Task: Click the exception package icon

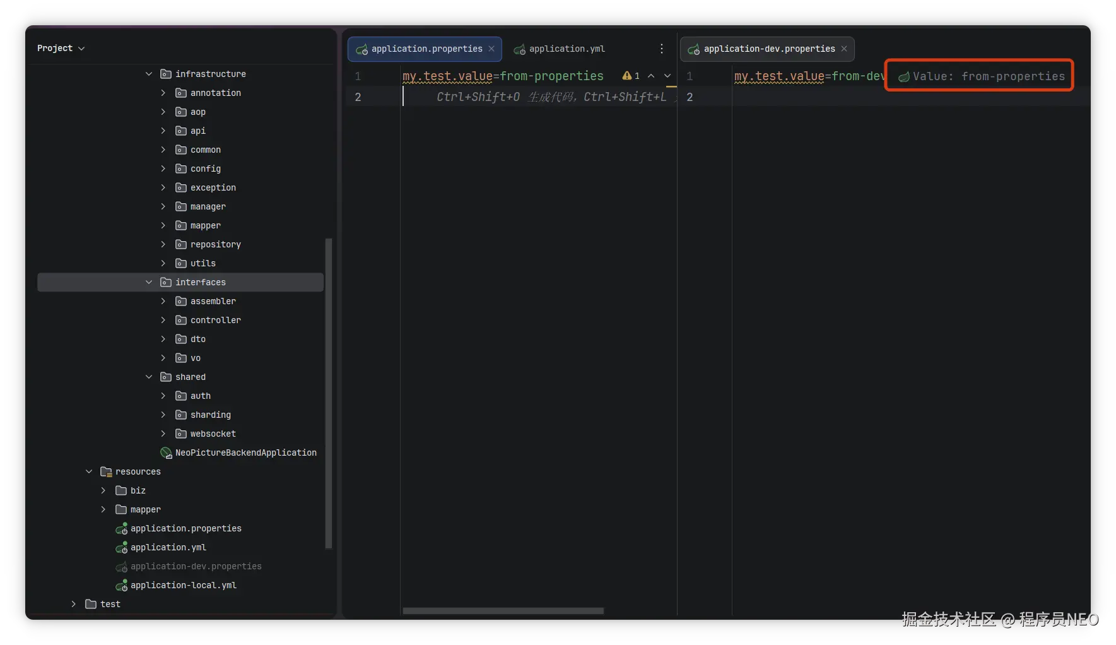Action: click(181, 187)
